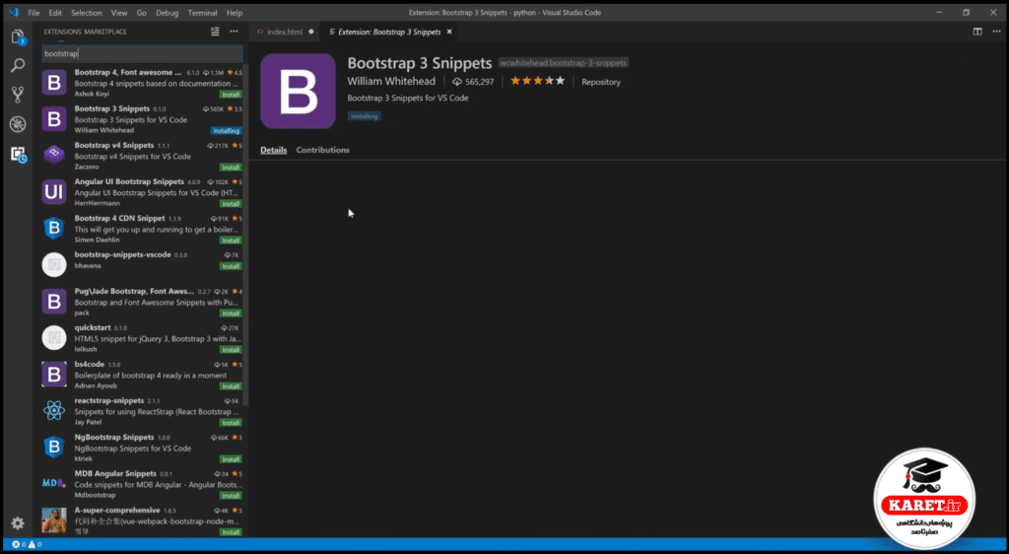Click the large Bootstrap 3 Snippets logo
This screenshot has height=554, width=1009.
(298, 91)
